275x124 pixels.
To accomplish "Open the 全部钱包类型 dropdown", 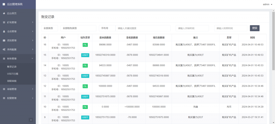I will (78, 28).
